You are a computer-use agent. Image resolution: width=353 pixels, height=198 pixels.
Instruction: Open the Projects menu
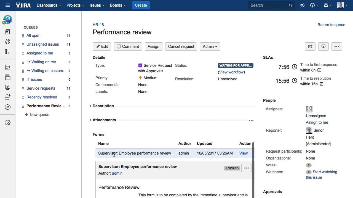coord(75,5)
